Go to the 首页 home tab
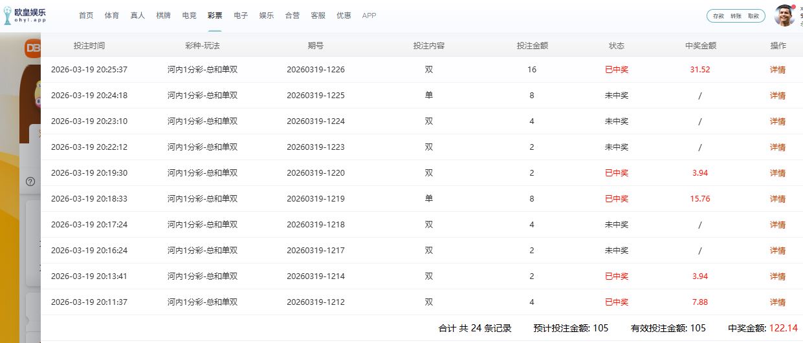This screenshot has height=343, width=803. [x=86, y=16]
